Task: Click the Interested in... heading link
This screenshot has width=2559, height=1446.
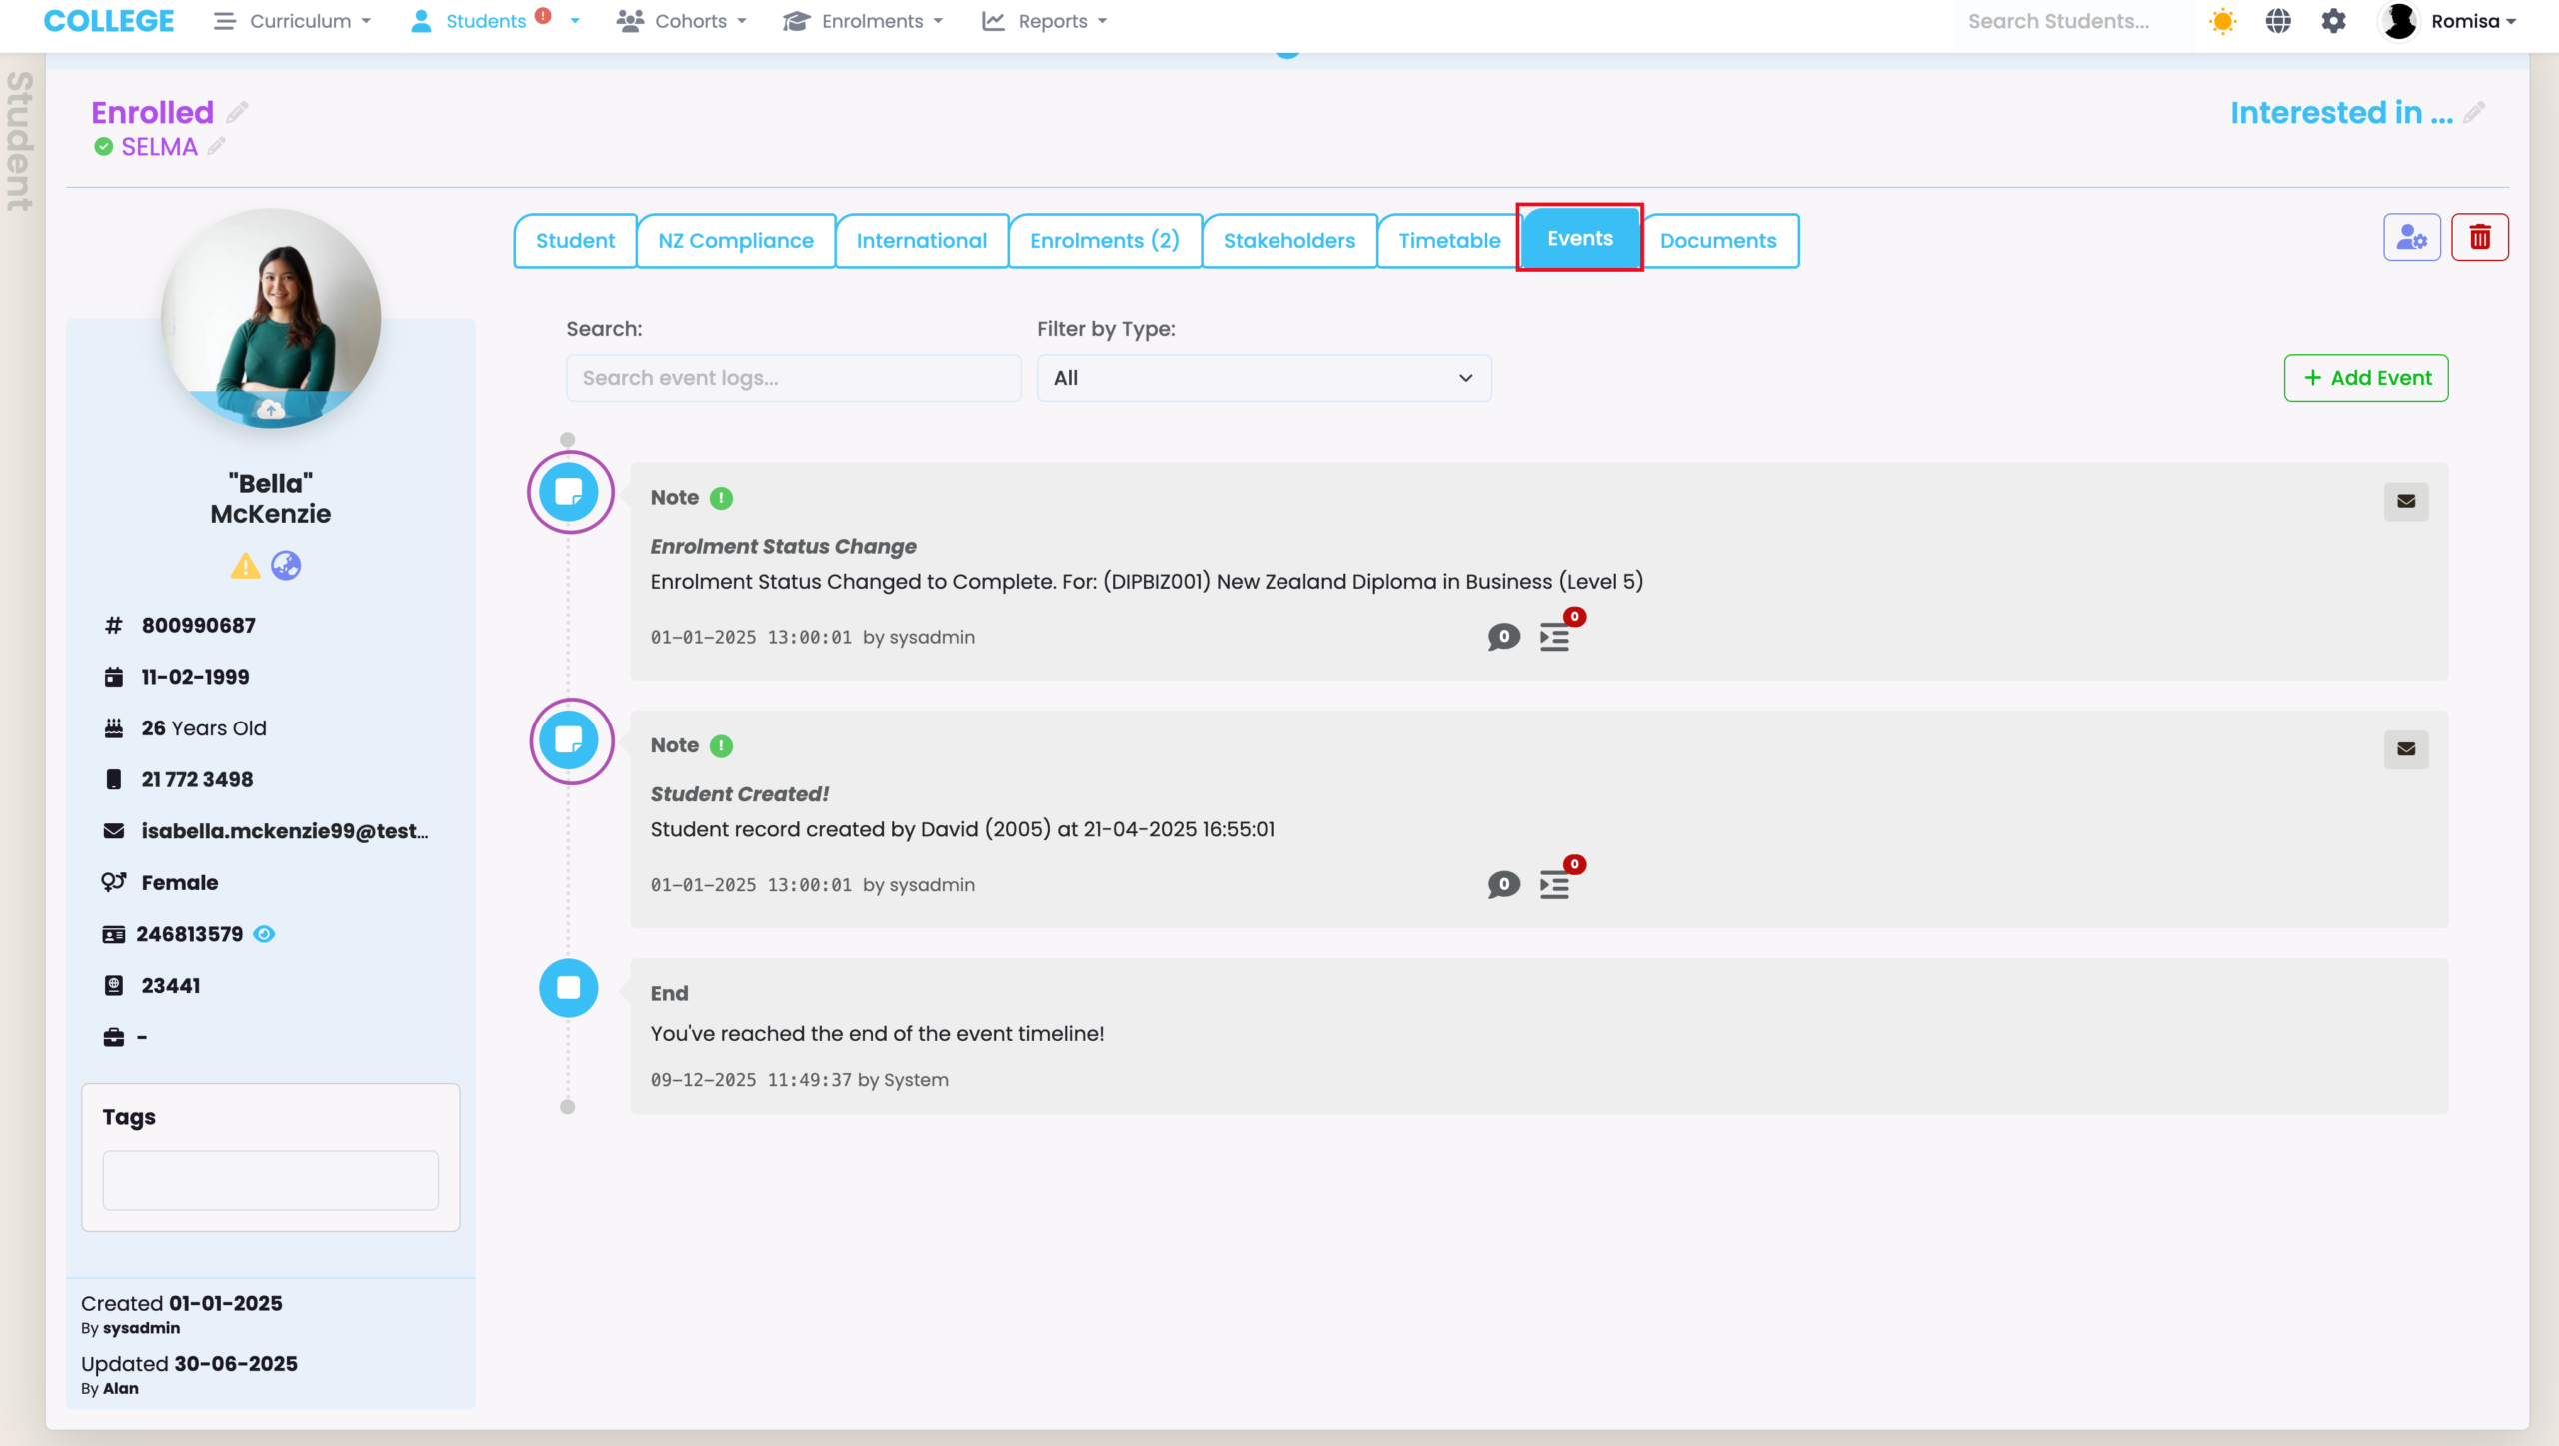Action: pyautogui.click(x=2341, y=113)
